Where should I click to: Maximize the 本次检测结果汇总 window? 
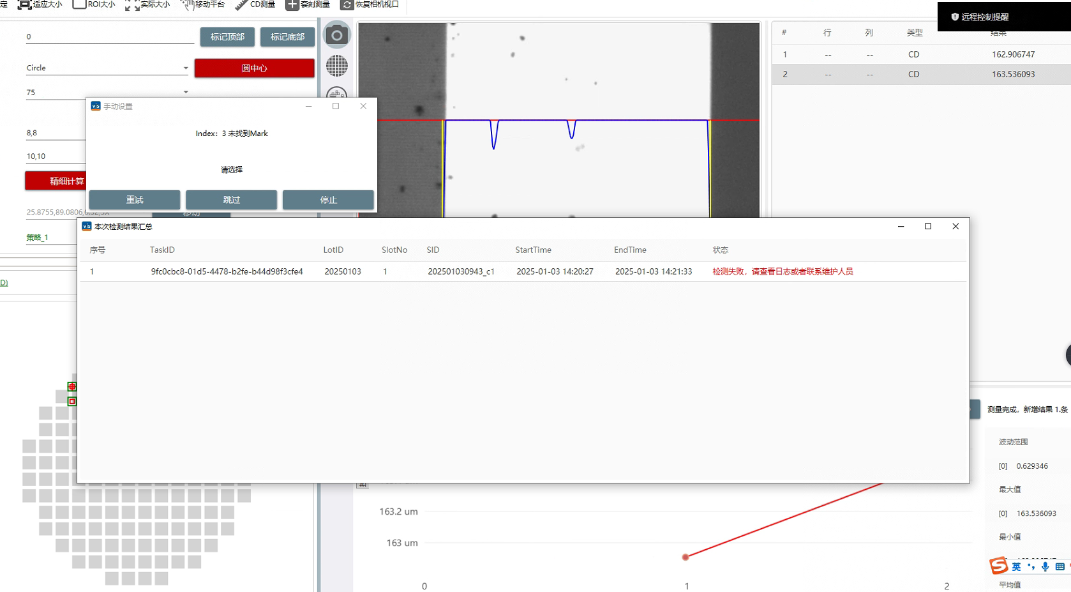click(928, 226)
